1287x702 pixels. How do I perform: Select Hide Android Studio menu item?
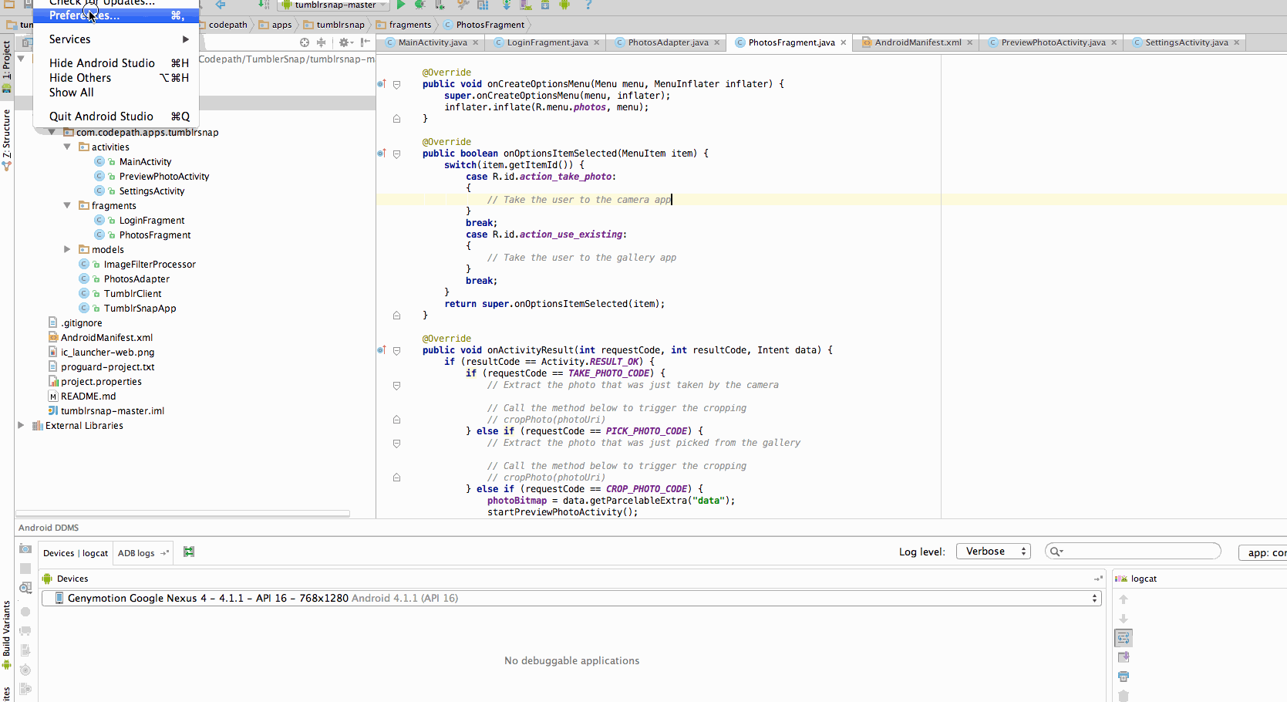pyautogui.click(x=116, y=63)
